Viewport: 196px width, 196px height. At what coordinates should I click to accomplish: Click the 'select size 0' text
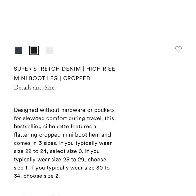67,151
